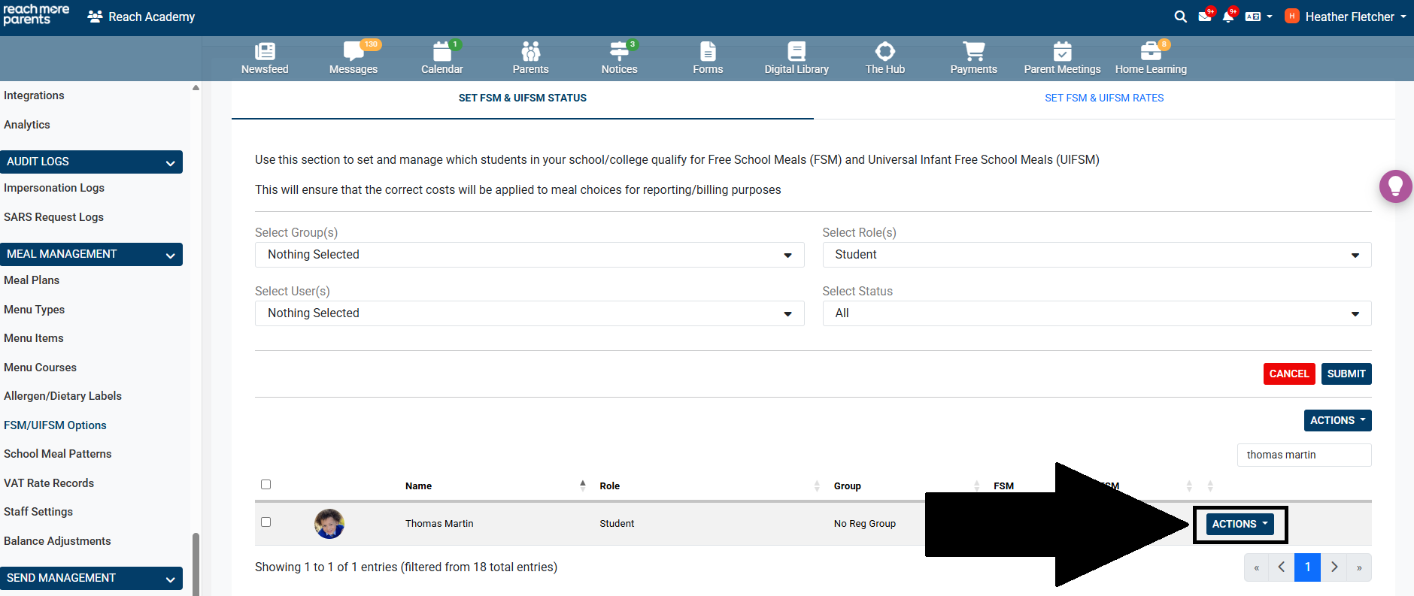Switch to Set FSM & UIFSM Rates tab

(x=1103, y=98)
